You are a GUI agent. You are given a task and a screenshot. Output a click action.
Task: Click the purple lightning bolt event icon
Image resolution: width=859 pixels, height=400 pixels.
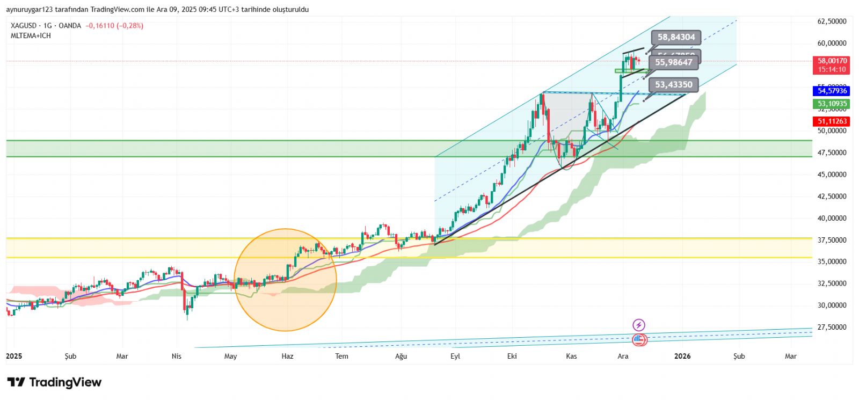tap(638, 325)
